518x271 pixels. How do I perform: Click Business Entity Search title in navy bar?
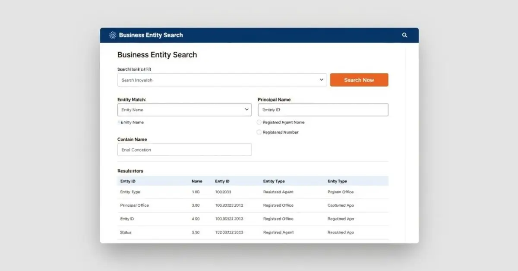pos(151,35)
